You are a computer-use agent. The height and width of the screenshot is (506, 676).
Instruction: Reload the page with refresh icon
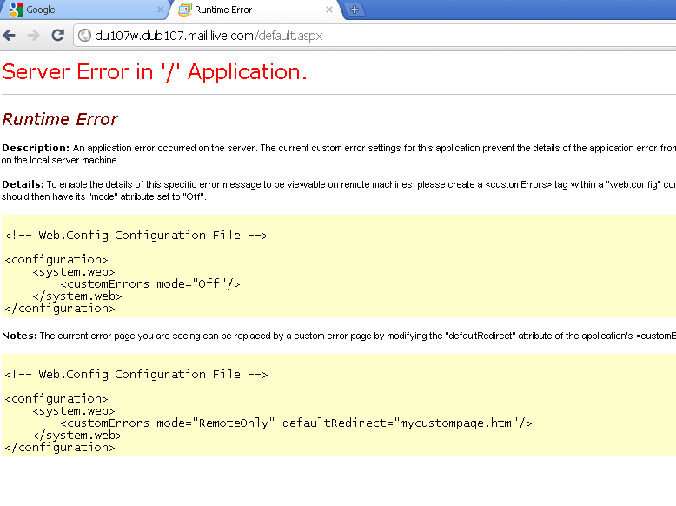tap(57, 36)
